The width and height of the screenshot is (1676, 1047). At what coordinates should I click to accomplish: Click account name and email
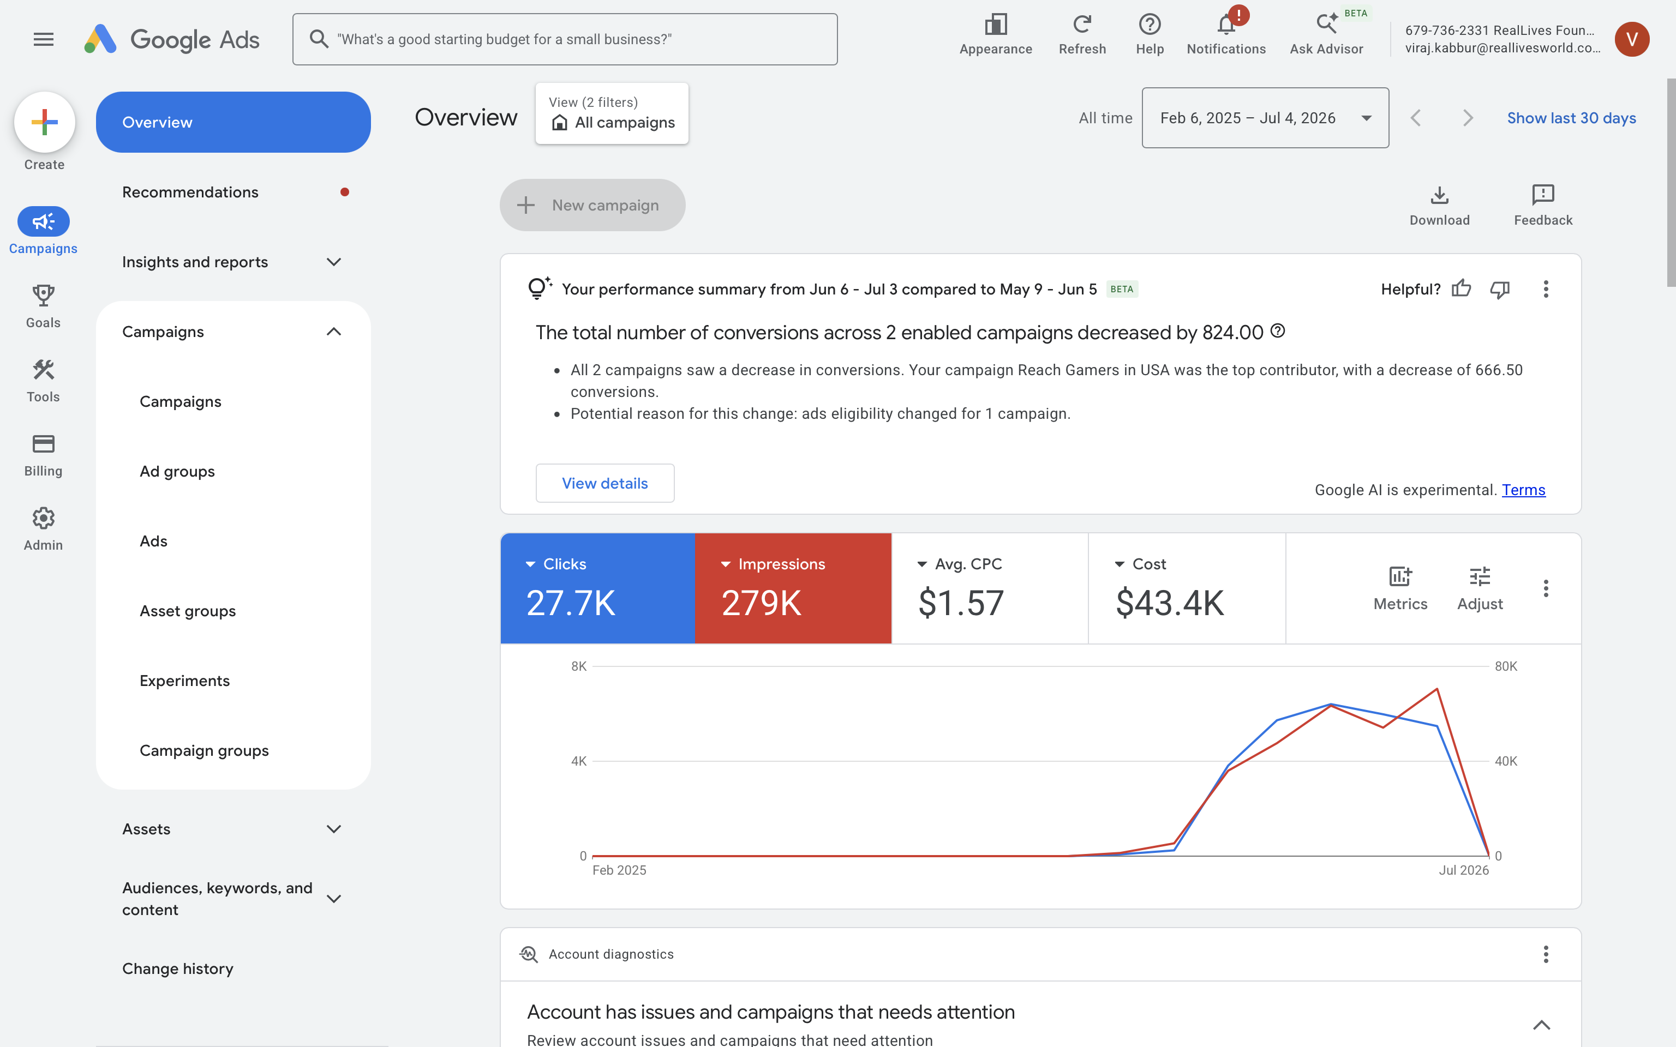point(1502,39)
